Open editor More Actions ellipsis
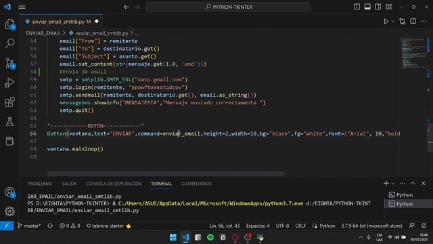 424,21
